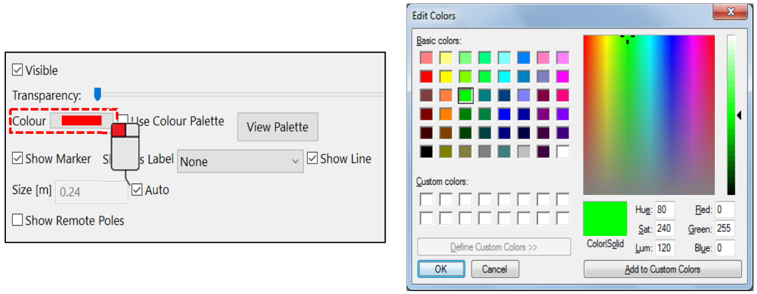Choose the pure blue basic color
Viewport: 757px width, 294px height.
click(x=505, y=114)
